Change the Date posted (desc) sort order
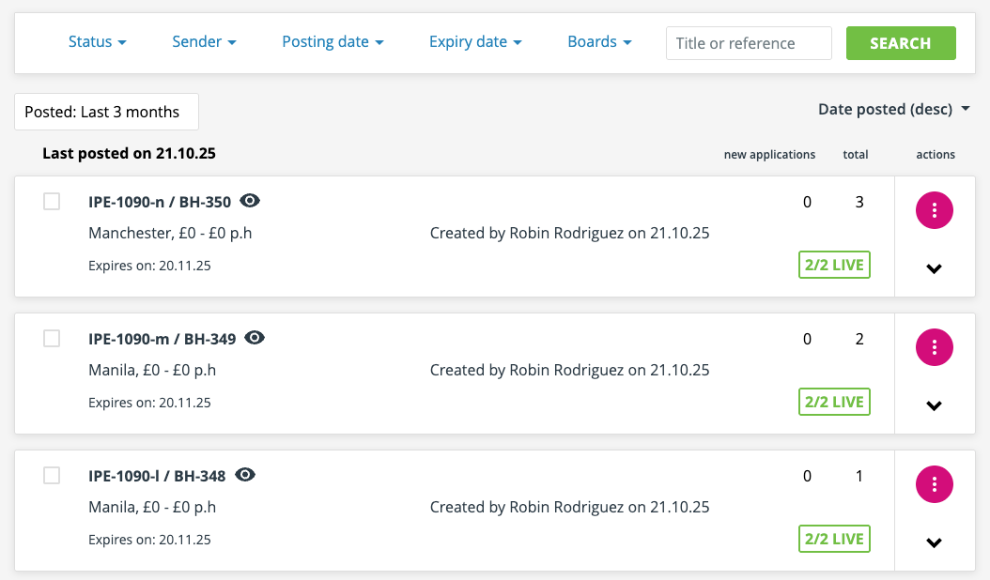990x580 pixels. (893, 110)
